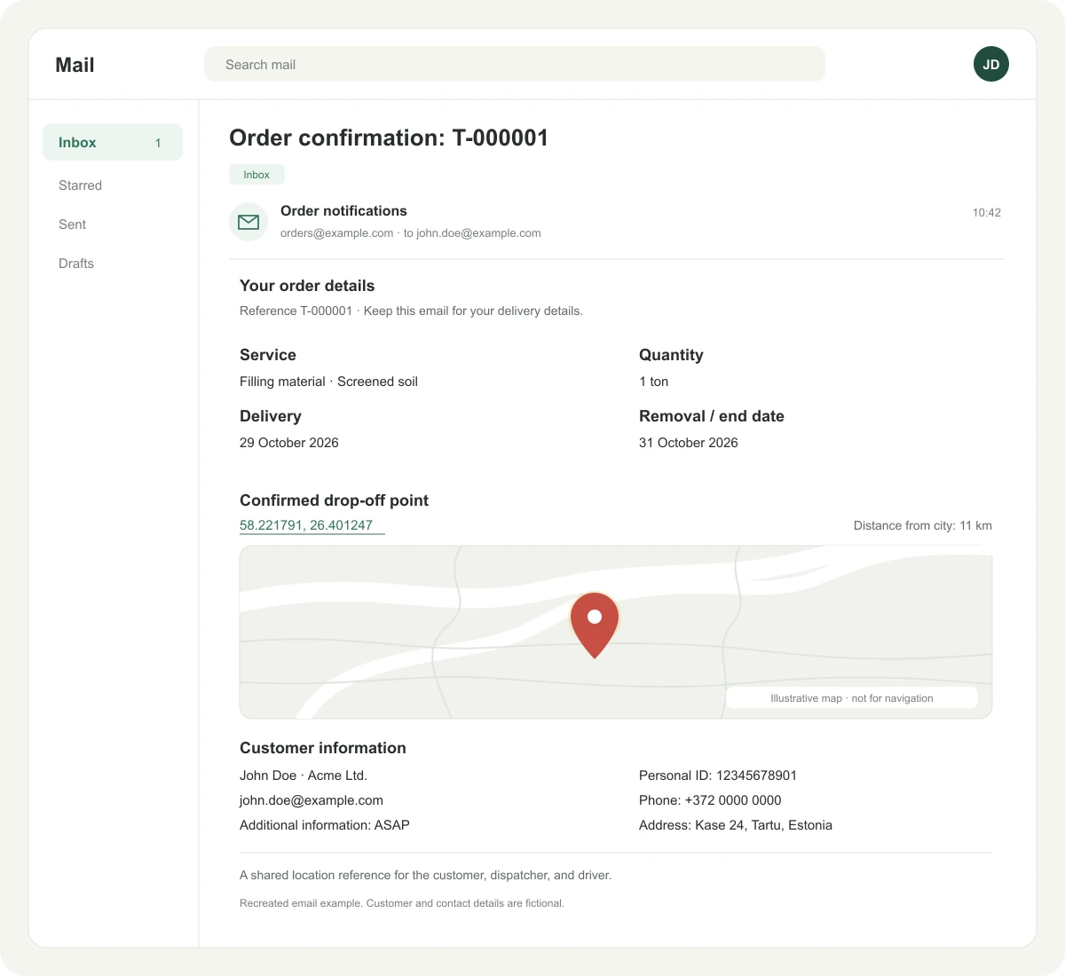The image size is (1065, 976).
Task: Click 'Distance from city: 11 km'
Action: (922, 526)
